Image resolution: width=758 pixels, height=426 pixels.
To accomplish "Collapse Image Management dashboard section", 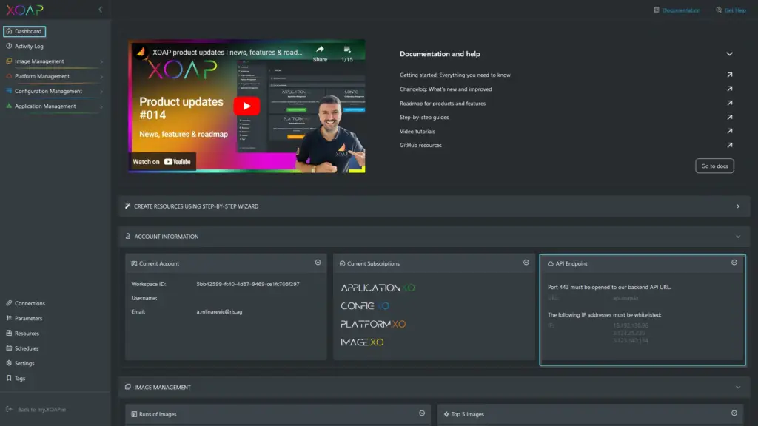I will [738, 388].
